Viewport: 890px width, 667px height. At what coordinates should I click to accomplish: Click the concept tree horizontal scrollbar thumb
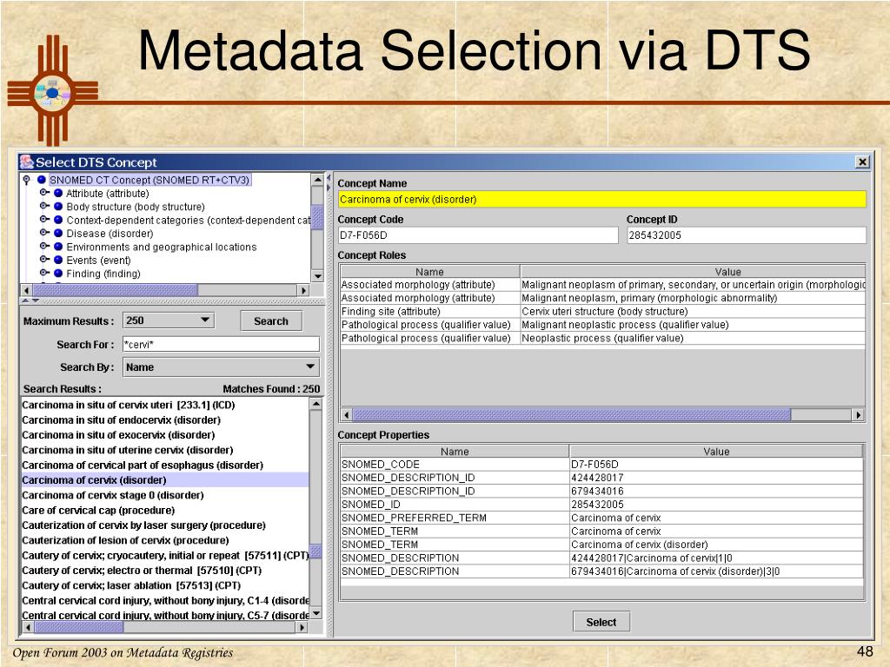pyautogui.click(x=116, y=290)
